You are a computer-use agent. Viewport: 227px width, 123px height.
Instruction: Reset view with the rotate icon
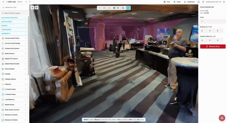pos(118,8)
